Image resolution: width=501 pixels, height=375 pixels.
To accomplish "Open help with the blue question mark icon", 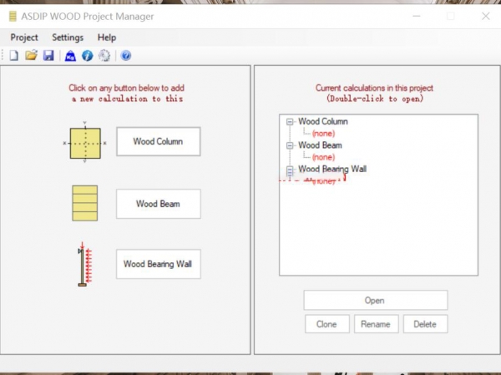I will click(x=126, y=56).
